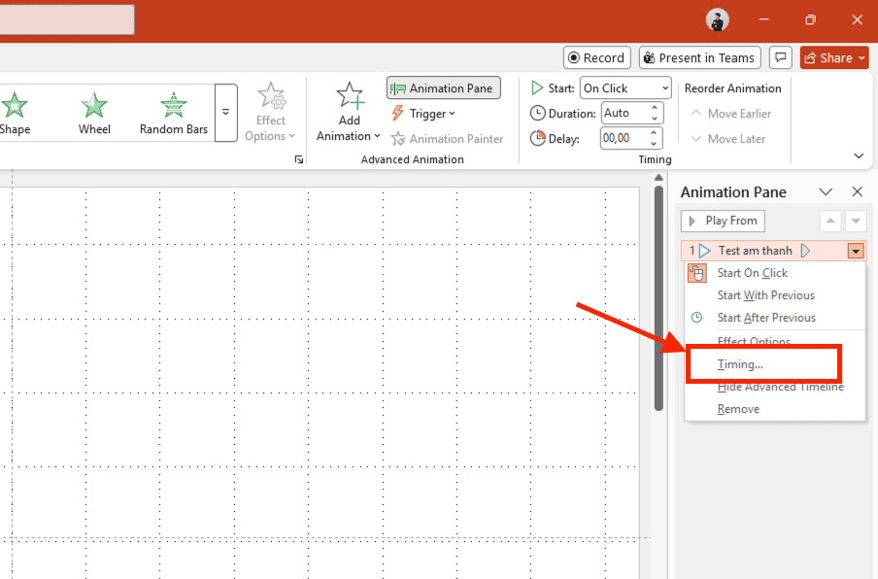Increase Delay with up stepper arrow
Viewport: 878px width, 579px height.
[x=654, y=133]
